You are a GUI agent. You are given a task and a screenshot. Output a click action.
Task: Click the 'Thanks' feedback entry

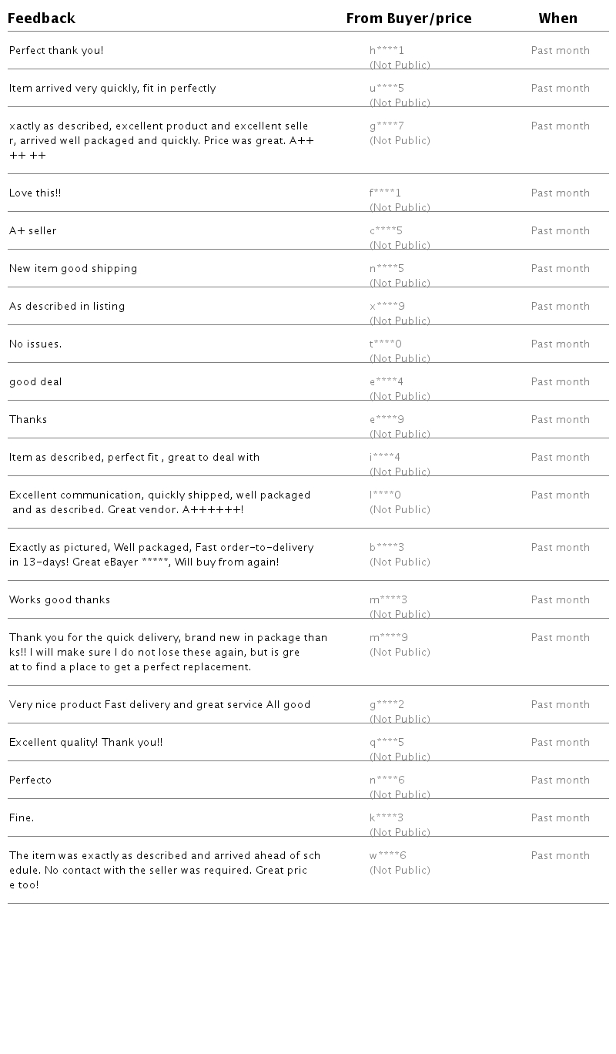[x=28, y=420]
